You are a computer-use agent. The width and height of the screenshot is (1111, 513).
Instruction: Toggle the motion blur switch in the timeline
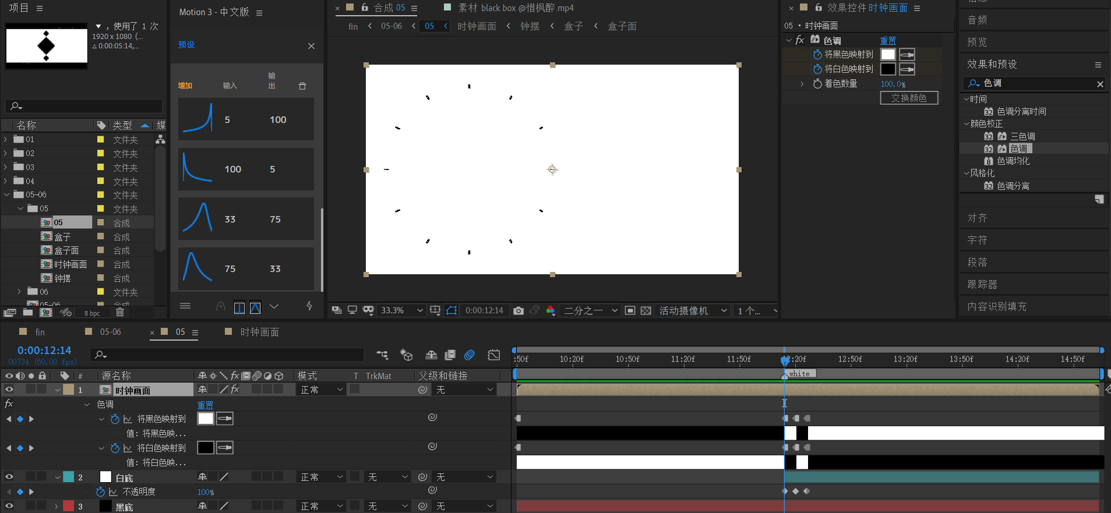point(470,355)
